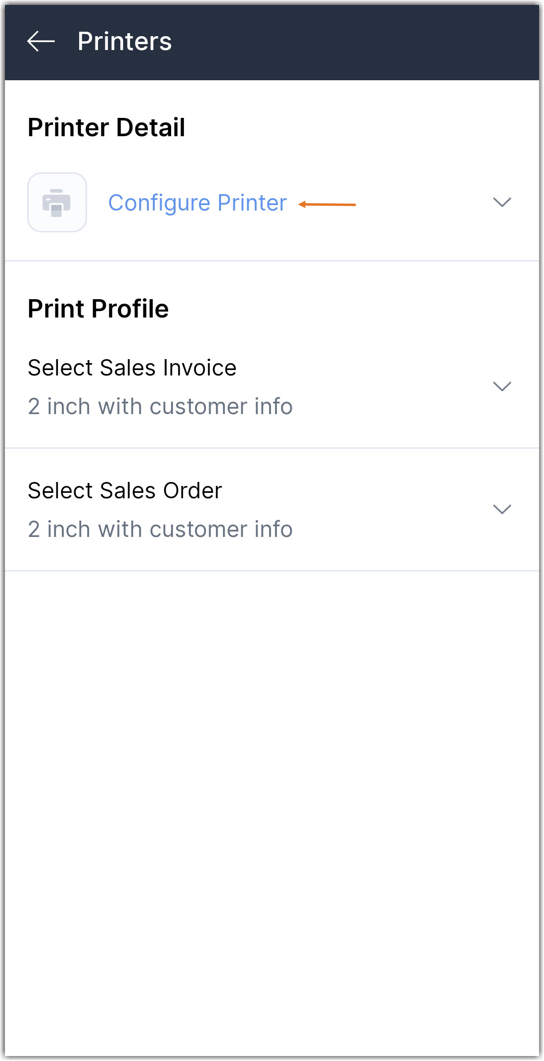Click the Select Sales Order label
544x1061 pixels.
125,491
